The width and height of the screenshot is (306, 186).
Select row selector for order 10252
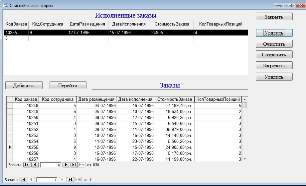coord(10,129)
